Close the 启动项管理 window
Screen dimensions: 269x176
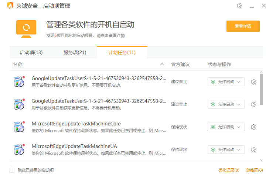pos(264,6)
